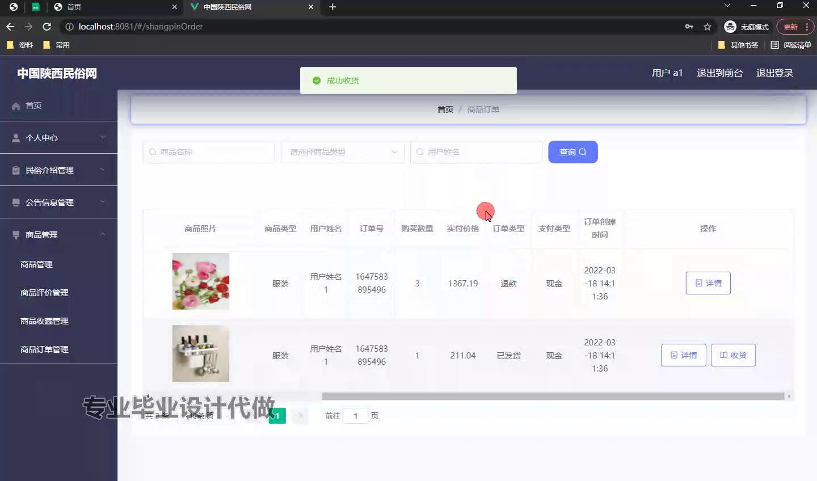Click the horizontal table scrollbar
This screenshot has height=481, width=817.
tap(553, 396)
